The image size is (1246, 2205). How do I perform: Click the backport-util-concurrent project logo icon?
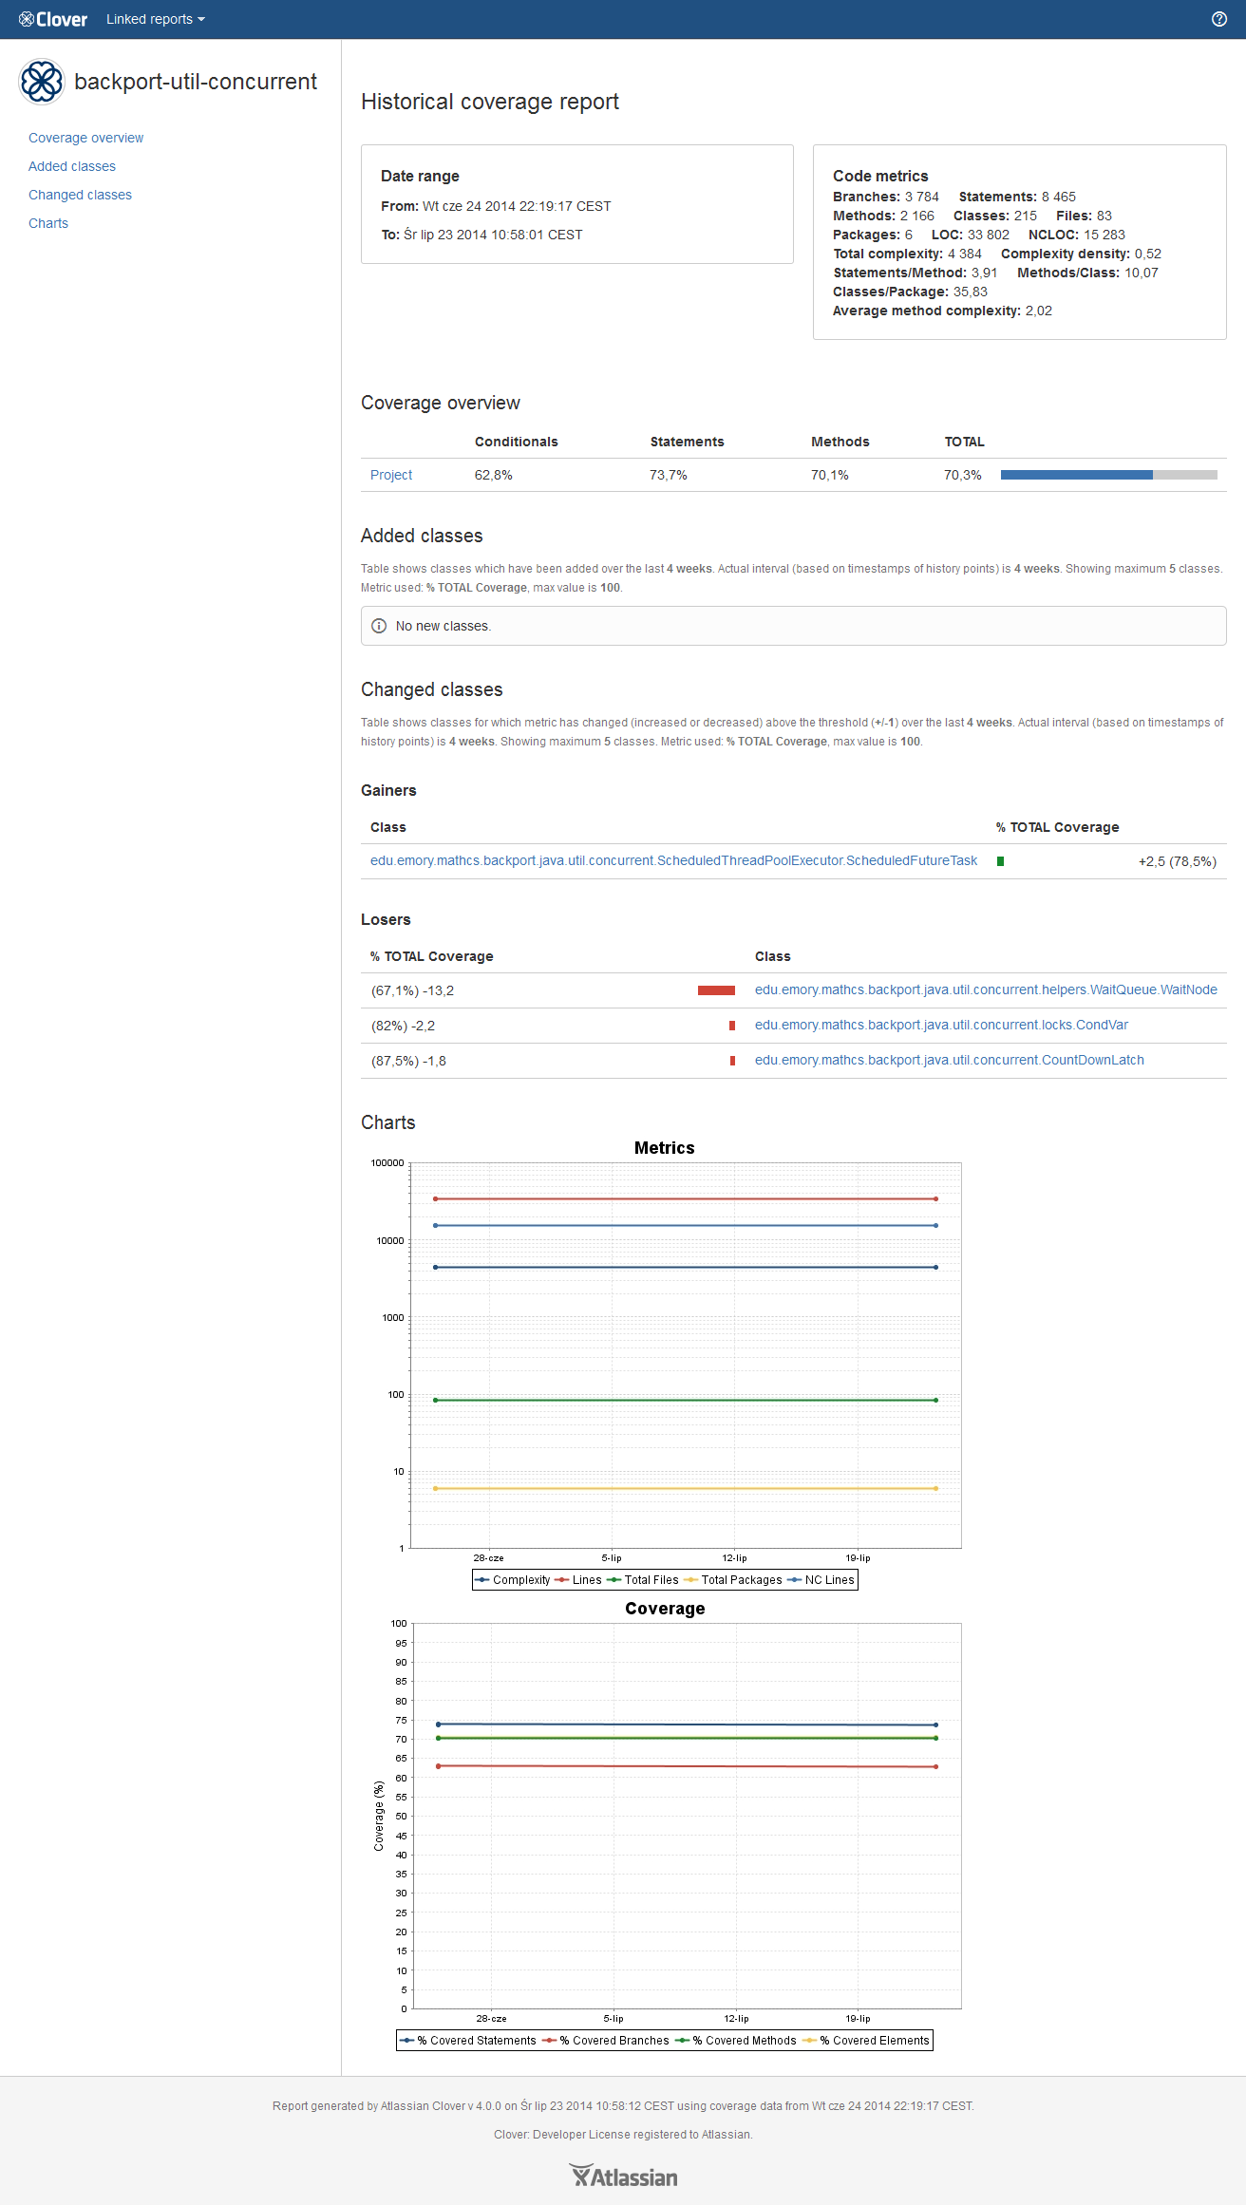coord(42,82)
